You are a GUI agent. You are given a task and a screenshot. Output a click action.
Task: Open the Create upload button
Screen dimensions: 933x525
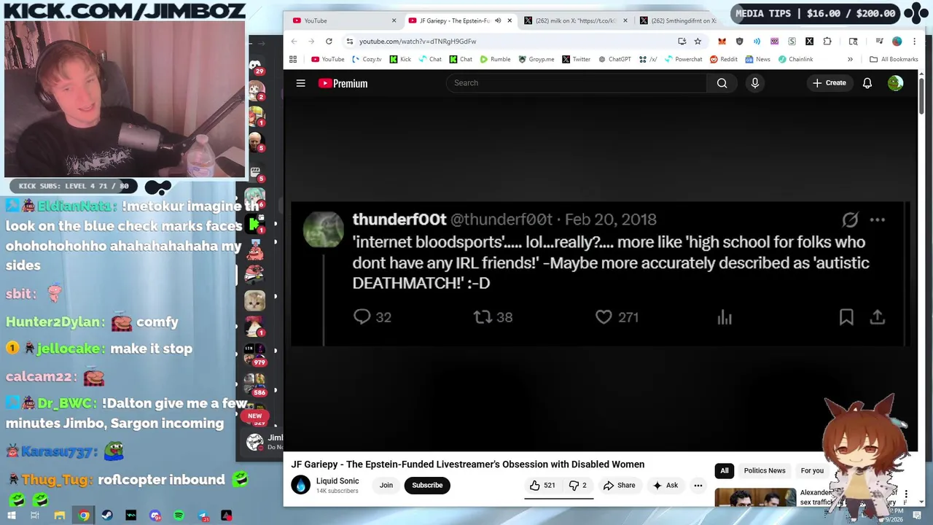pos(829,83)
